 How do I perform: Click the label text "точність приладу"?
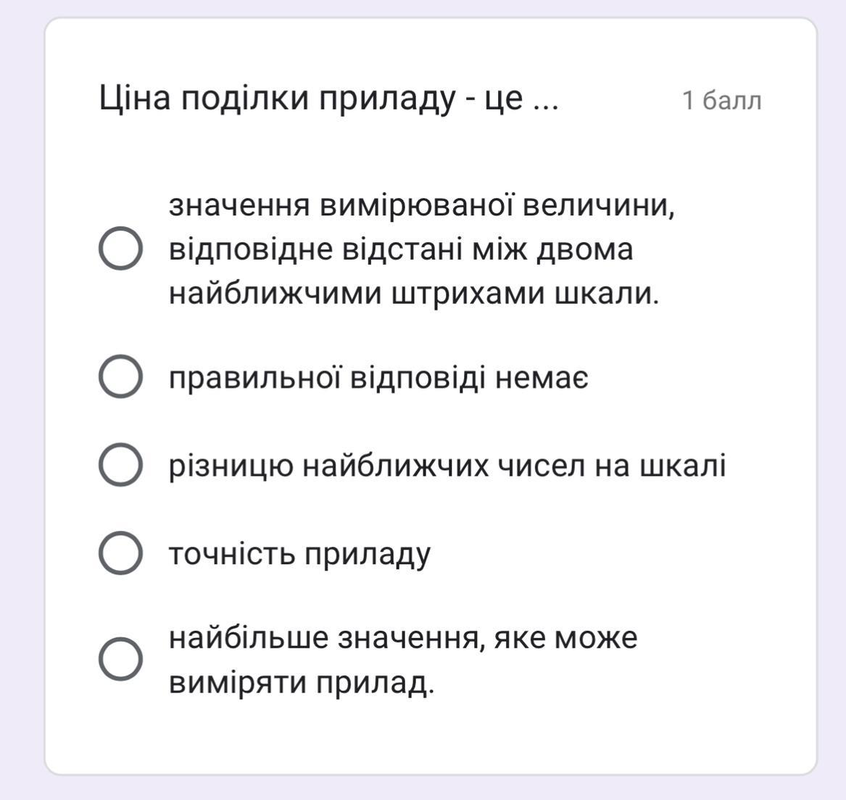point(299,554)
